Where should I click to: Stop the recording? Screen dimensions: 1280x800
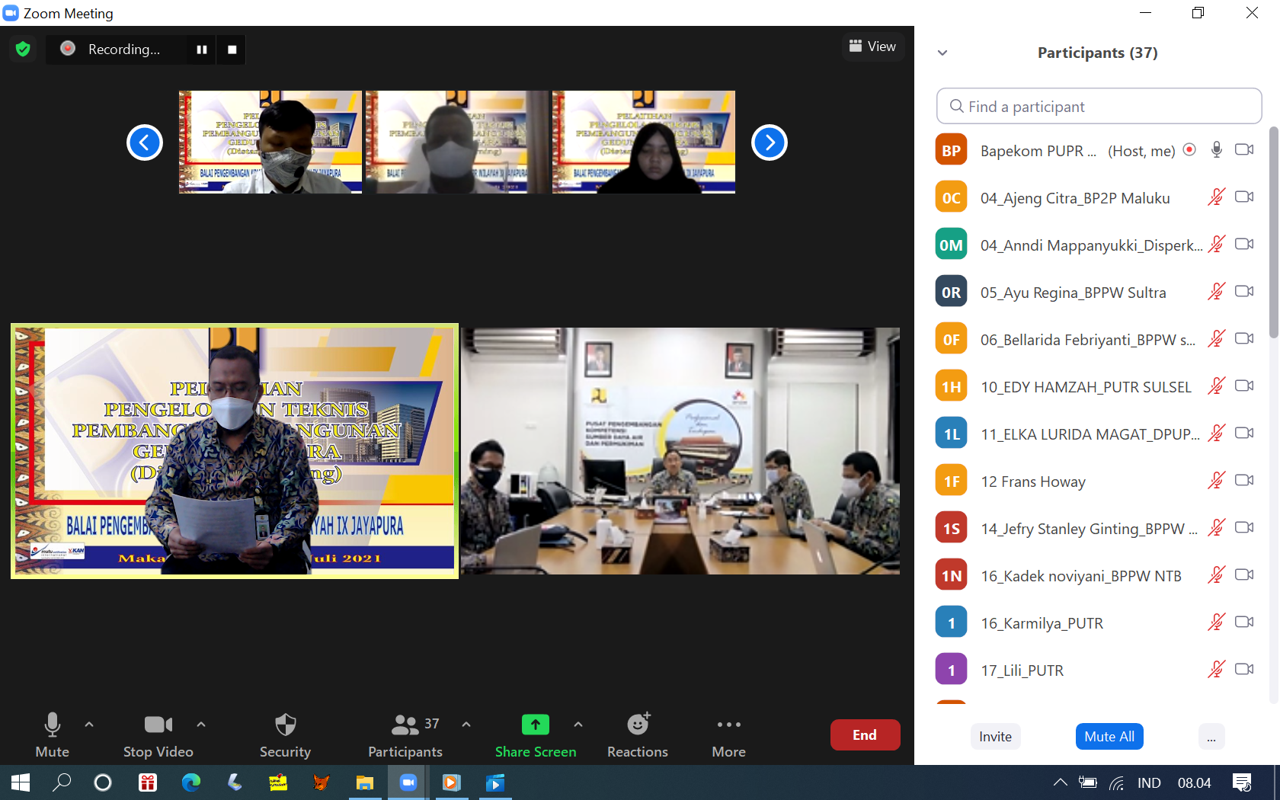click(232, 50)
